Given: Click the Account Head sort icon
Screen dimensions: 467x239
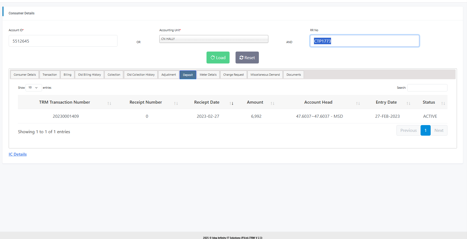Looking at the screenshot, I should pos(358,103).
